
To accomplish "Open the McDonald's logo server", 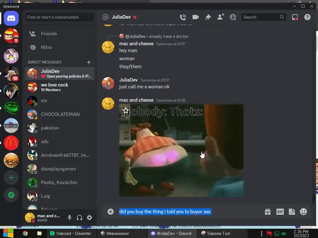I will (x=11, y=143).
